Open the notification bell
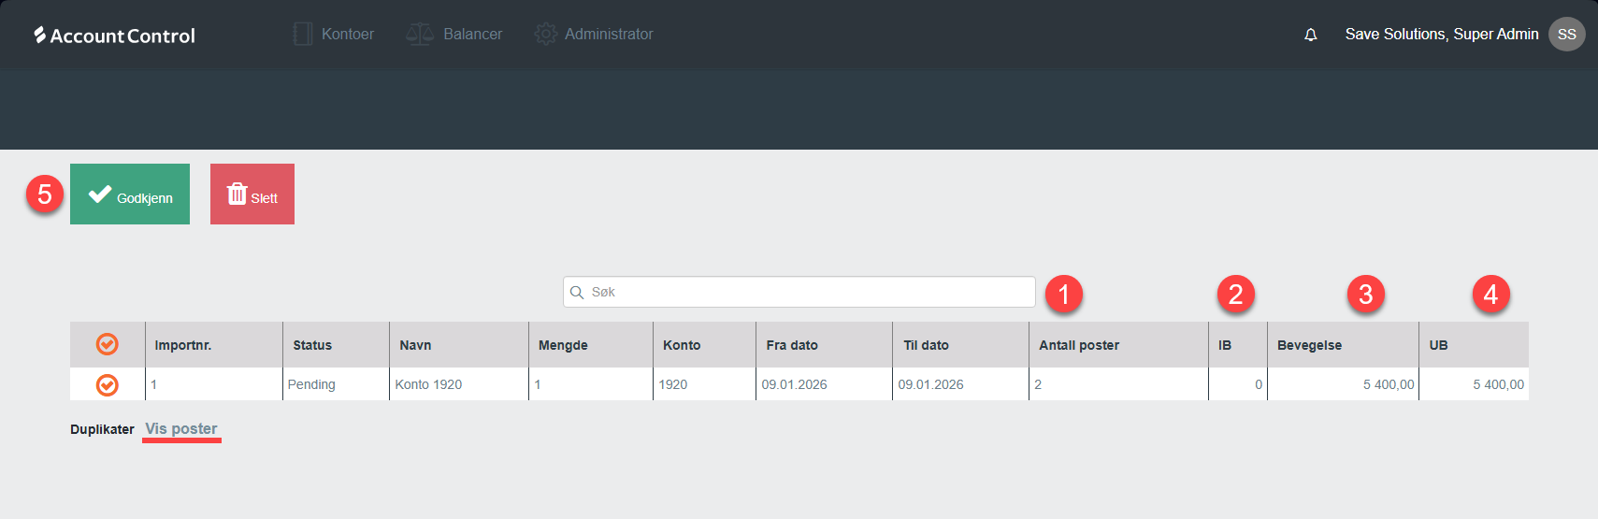This screenshot has width=1598, height=519. coord(1310,35)
